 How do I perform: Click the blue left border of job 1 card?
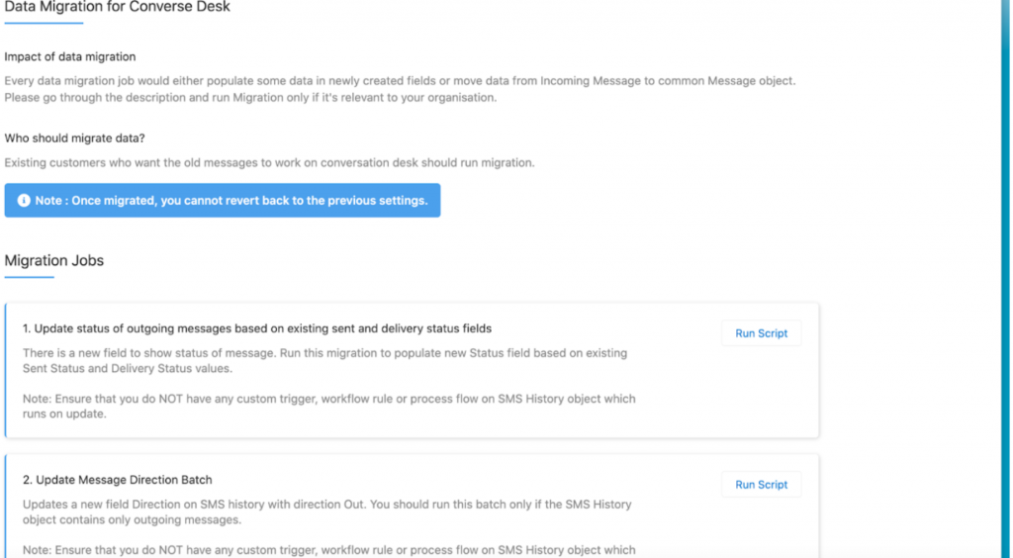point(6,371)
